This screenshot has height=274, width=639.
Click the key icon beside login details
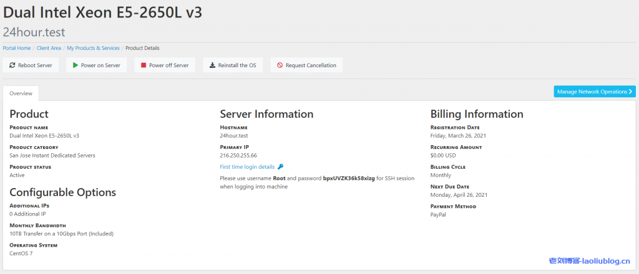[x=281, y=167]
